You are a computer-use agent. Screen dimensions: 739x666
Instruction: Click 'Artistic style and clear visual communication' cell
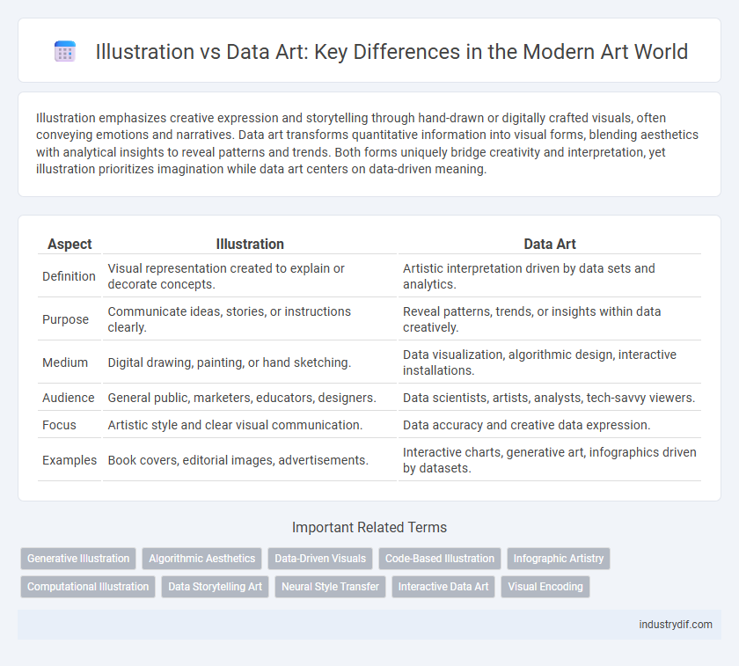click(x=250, y=425)
